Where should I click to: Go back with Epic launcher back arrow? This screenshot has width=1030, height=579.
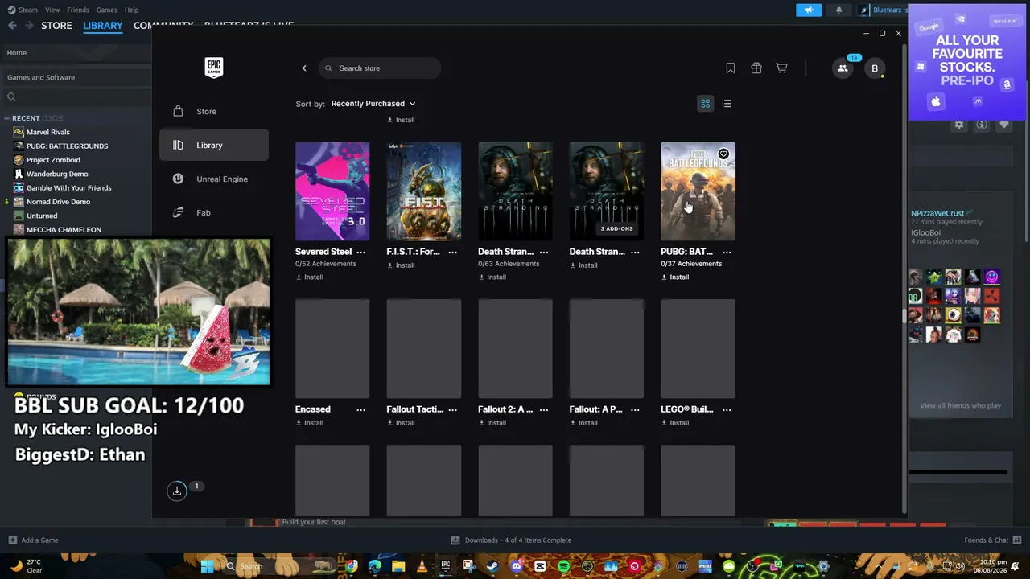(x=304, y=68)
